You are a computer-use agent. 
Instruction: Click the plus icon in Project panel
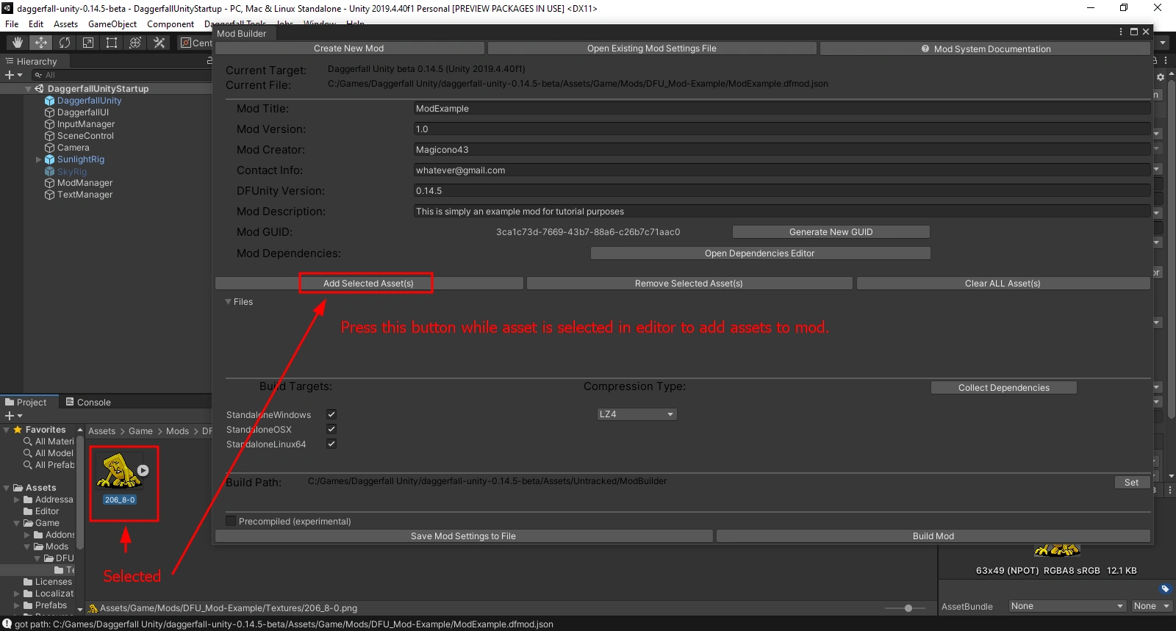[x=10, y=416]
